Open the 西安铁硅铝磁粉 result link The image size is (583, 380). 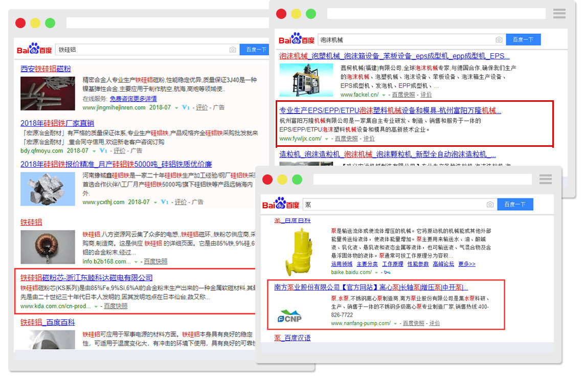pyautogui.click(x=46, y=69)
